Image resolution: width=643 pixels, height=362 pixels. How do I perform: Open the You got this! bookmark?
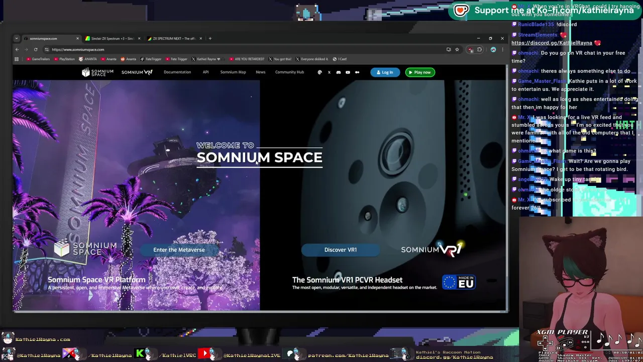(x=280, y=59)
